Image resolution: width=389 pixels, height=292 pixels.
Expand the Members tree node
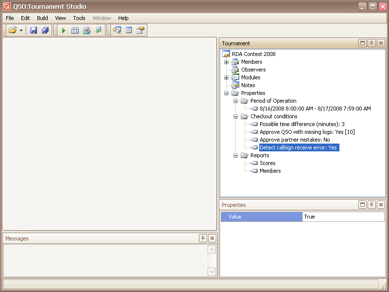tap(226, 62)
